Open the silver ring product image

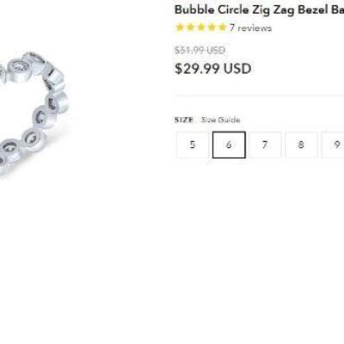[34, 114]
